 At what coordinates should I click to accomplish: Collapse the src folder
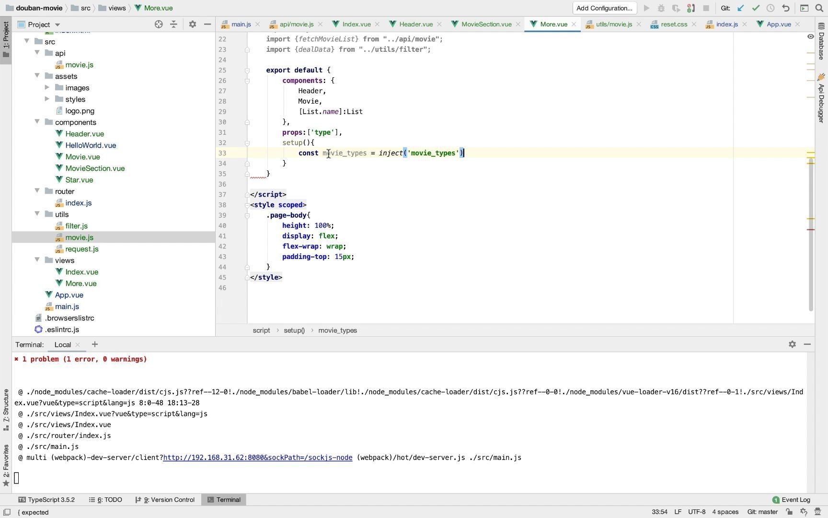point(27,41)
